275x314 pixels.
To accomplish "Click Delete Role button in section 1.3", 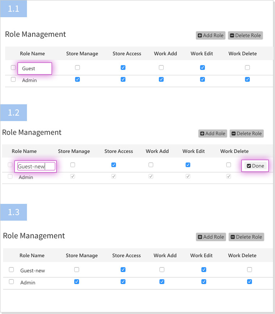I will pos(246,237).
